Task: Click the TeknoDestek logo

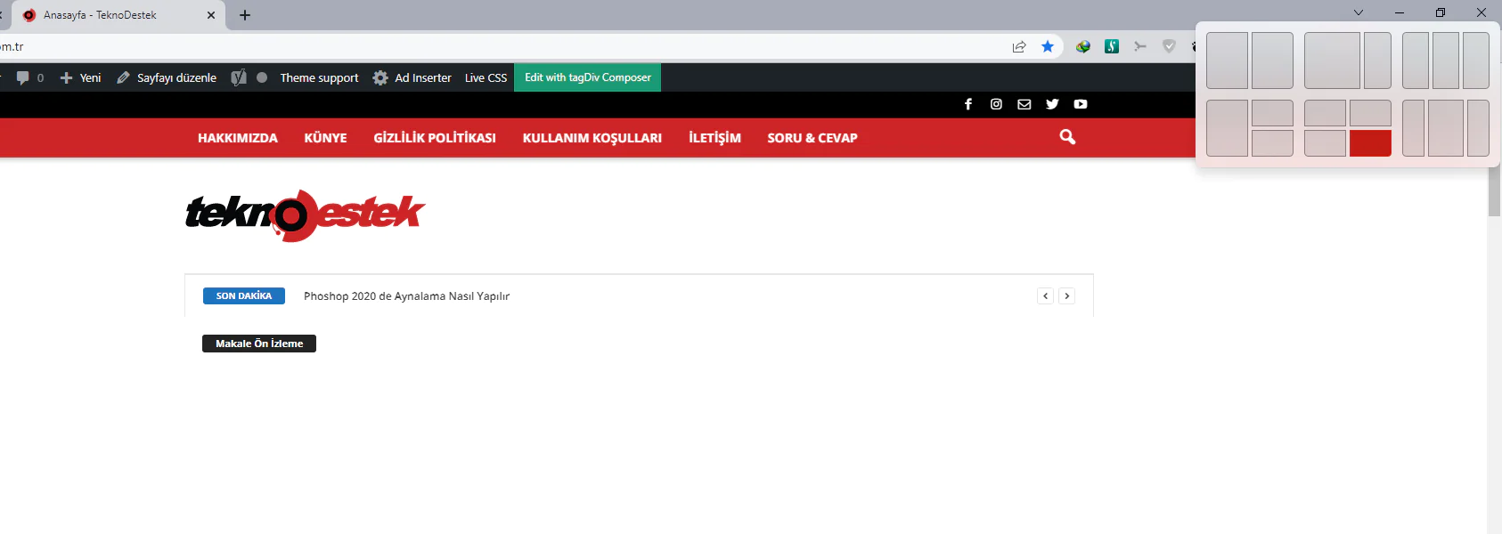Action: 306,214
